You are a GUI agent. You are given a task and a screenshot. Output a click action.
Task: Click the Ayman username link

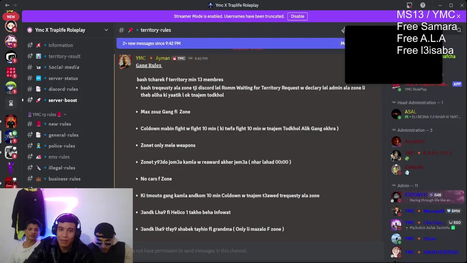pos(163,58)
